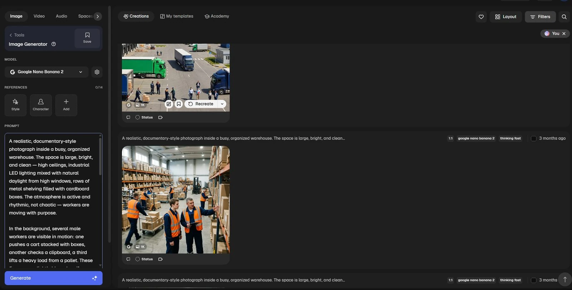Add a Character reference
The image size is (572, 290).
coord(41,105)
